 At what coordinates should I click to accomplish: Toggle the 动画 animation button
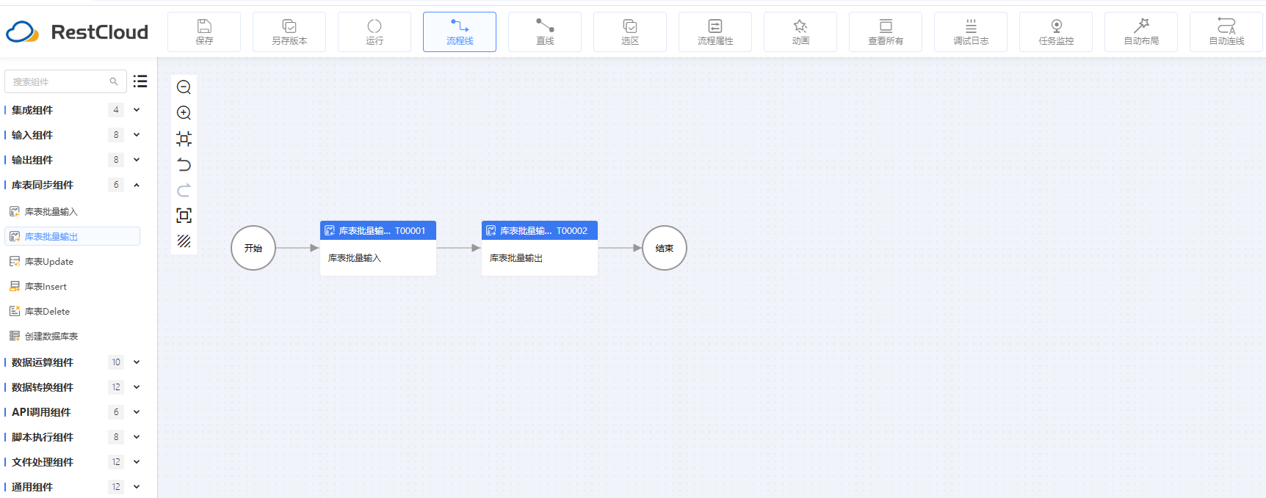tap(800, 32)
